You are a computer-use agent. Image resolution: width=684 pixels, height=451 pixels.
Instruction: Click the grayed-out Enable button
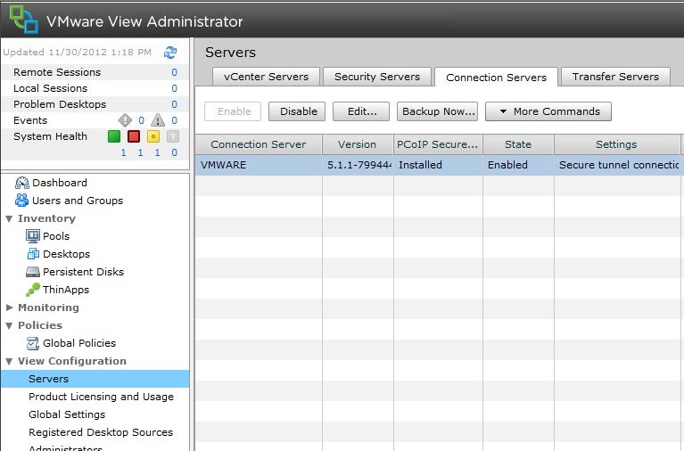tap(233, 111)
